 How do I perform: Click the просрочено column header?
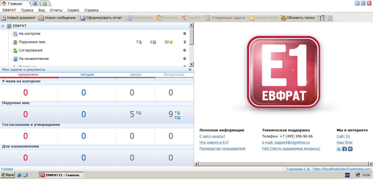[x=28, y=75]
